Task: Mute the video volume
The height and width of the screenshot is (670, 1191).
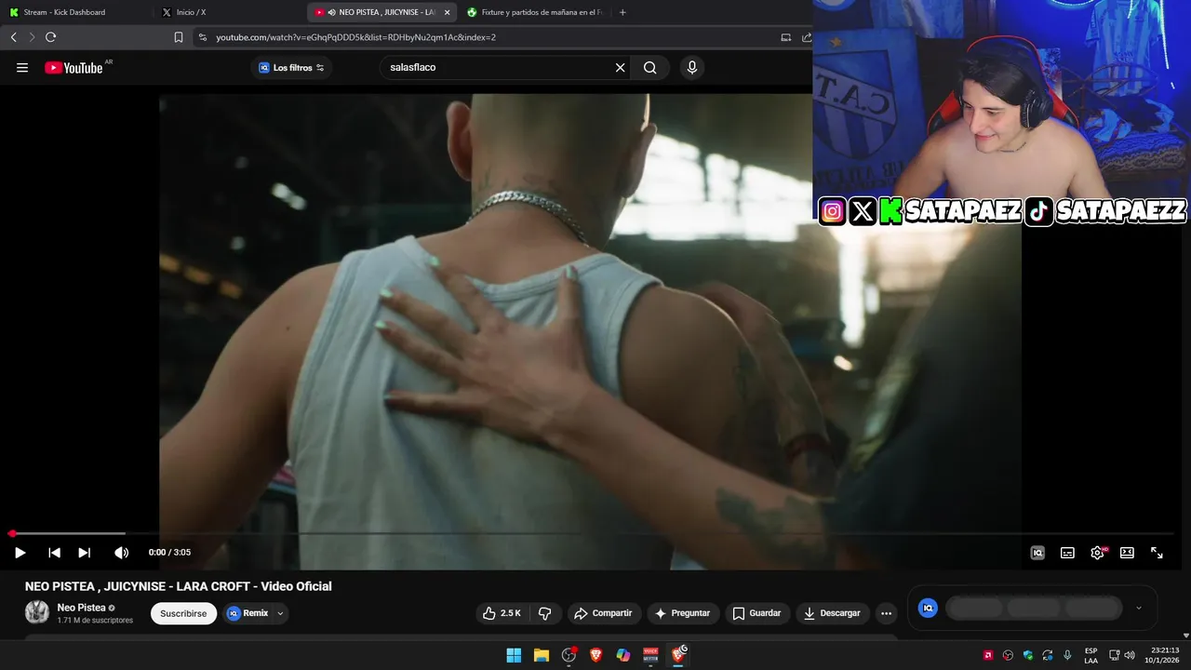Action: tap(121, 553)
